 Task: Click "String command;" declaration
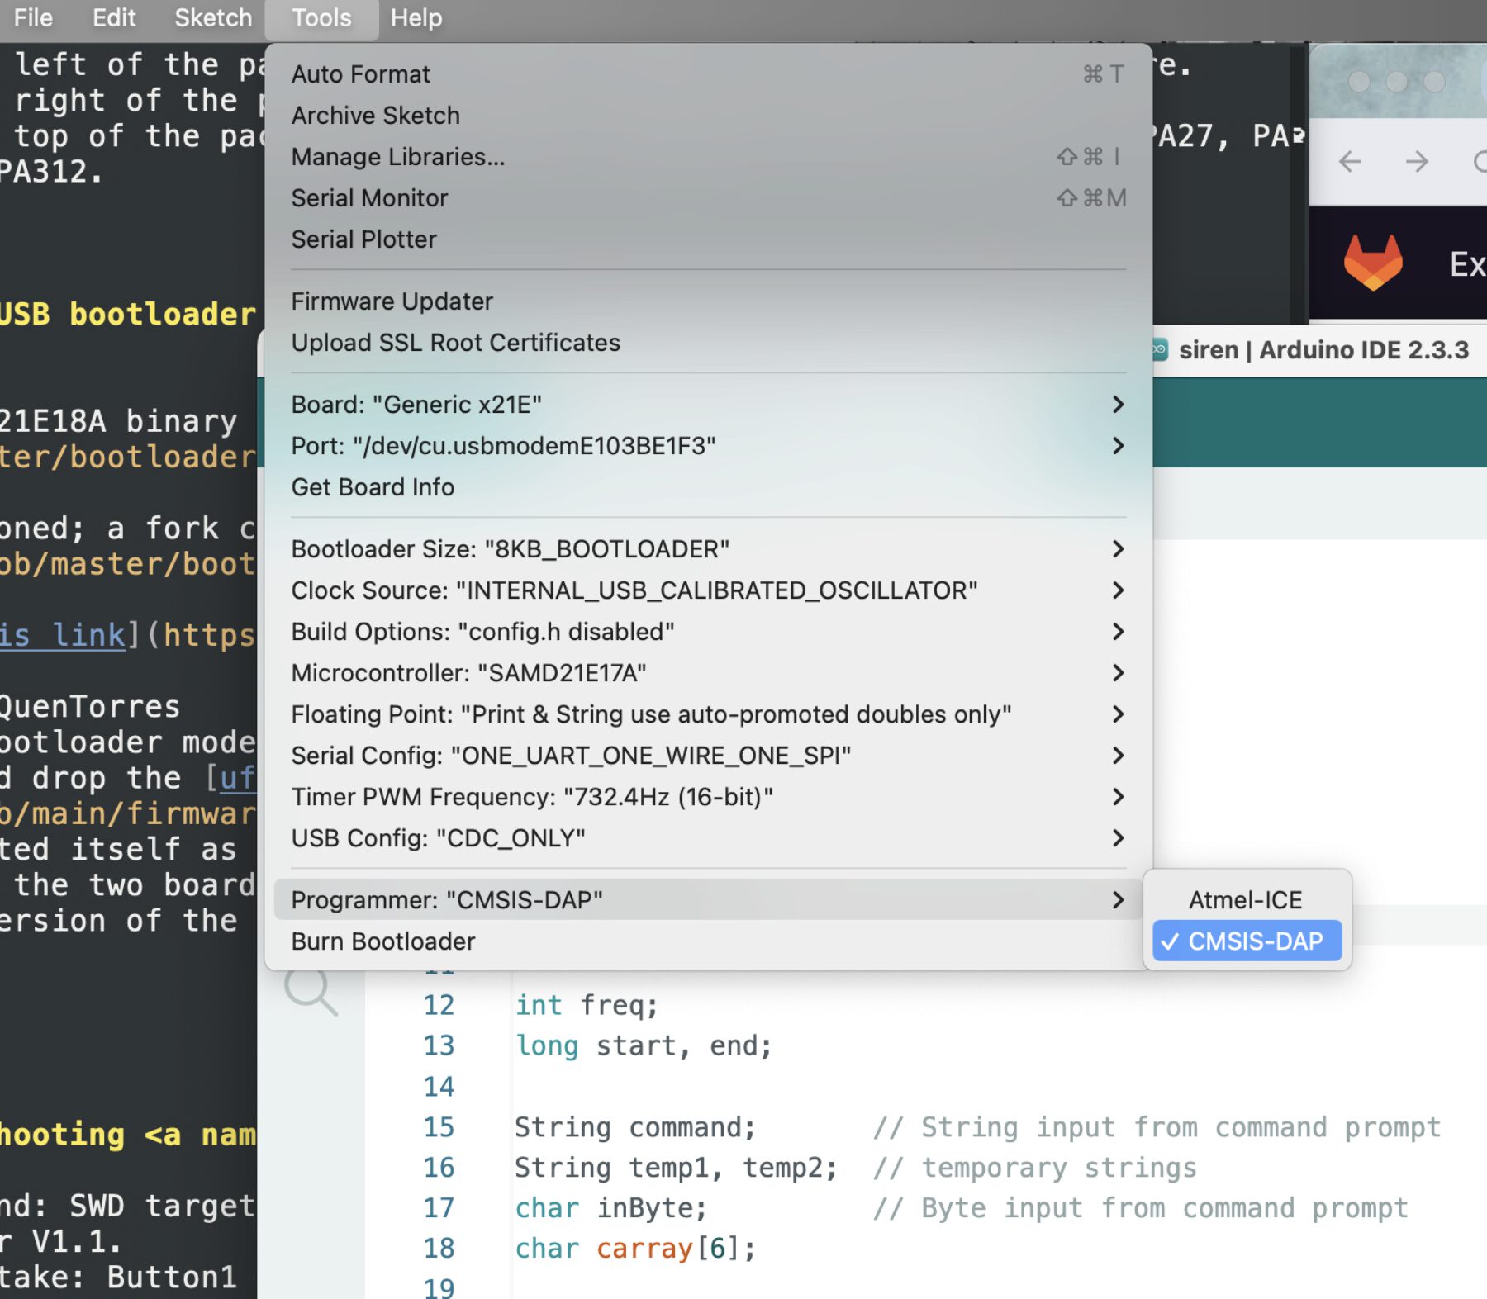635,1127
